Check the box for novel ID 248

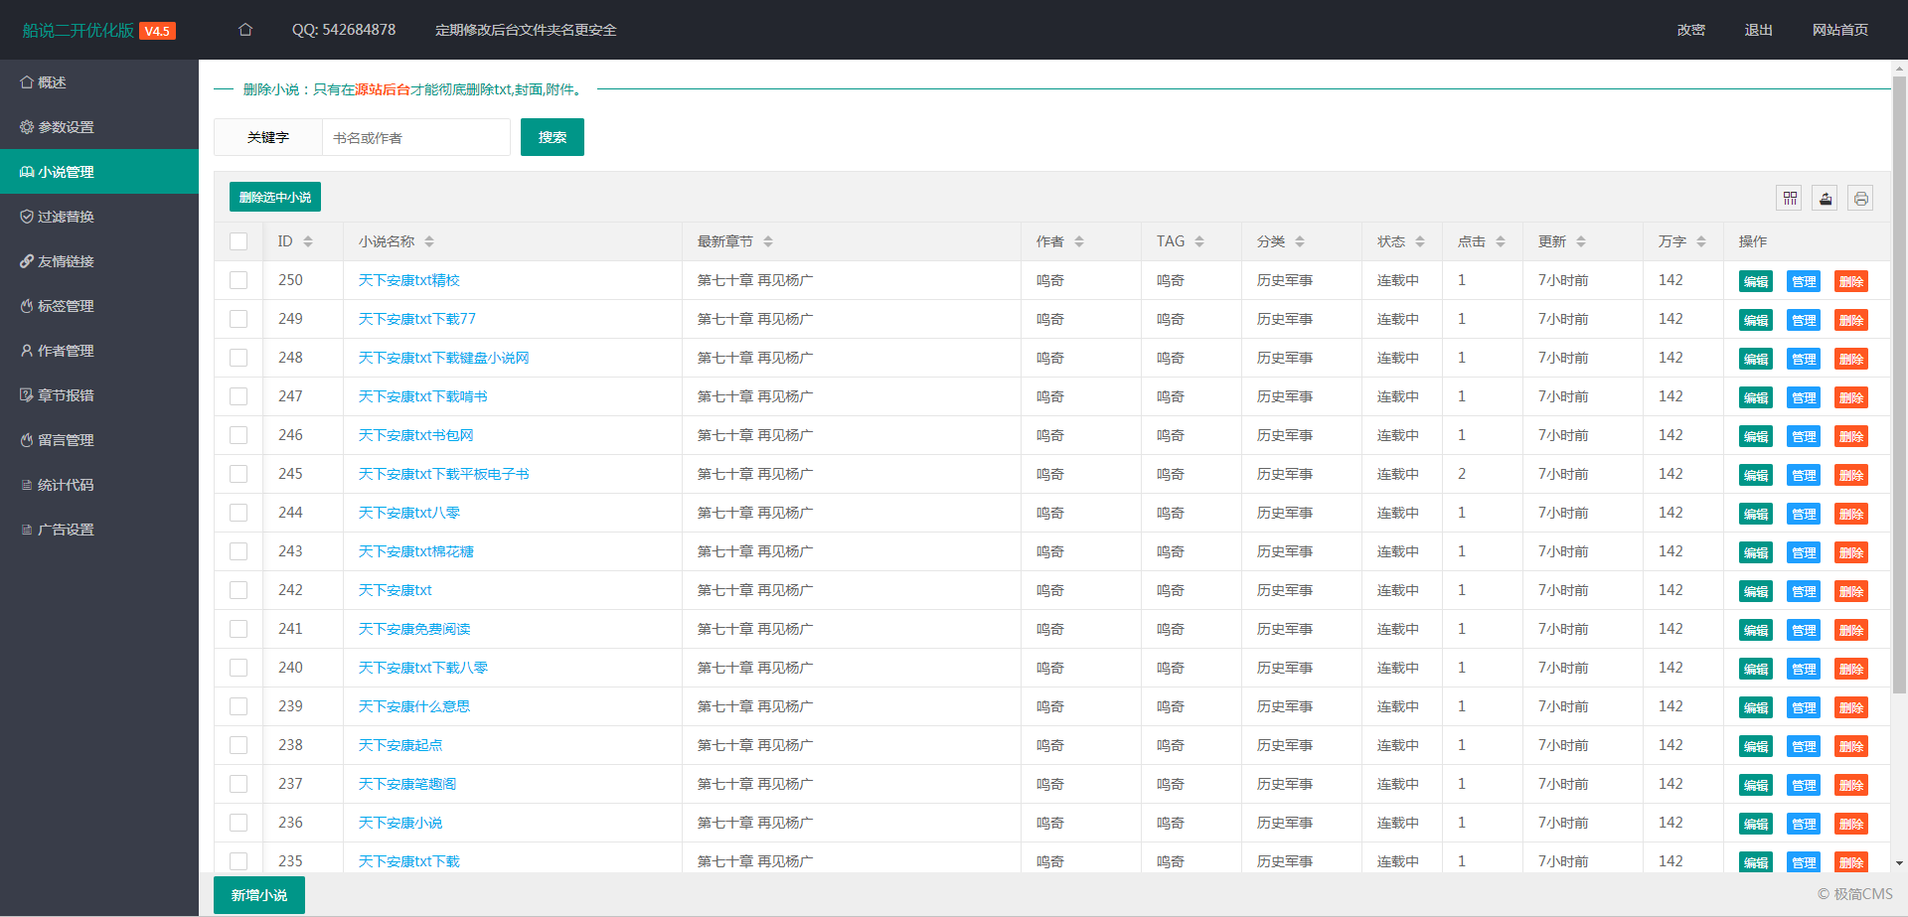coord(238,358)
